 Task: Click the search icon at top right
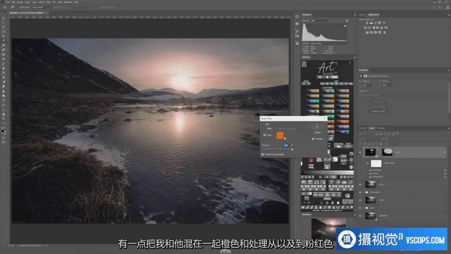434,7
